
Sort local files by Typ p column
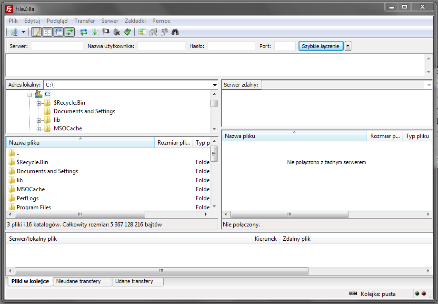coord(202,143)
